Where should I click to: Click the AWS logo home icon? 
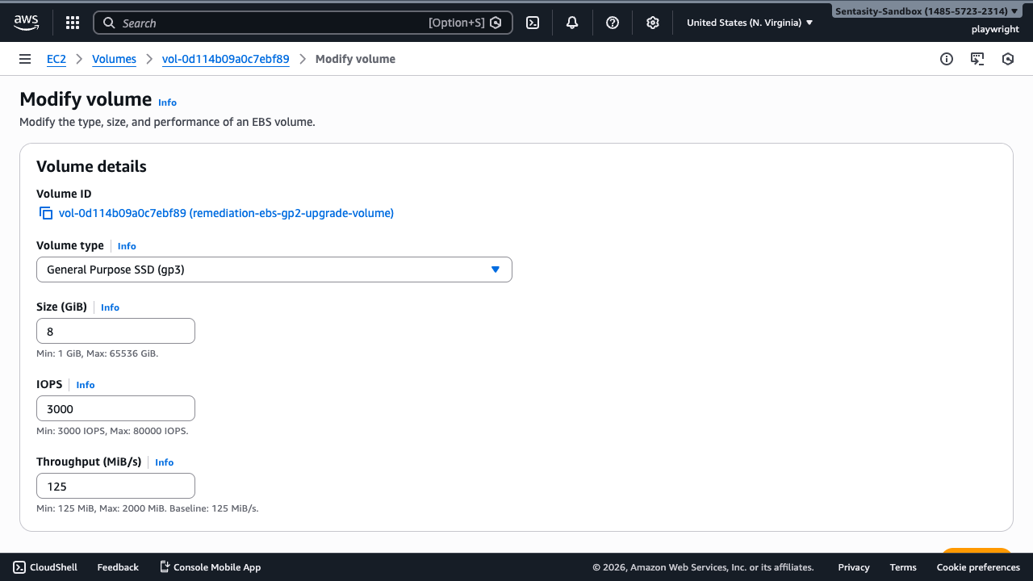click(26, 23)
